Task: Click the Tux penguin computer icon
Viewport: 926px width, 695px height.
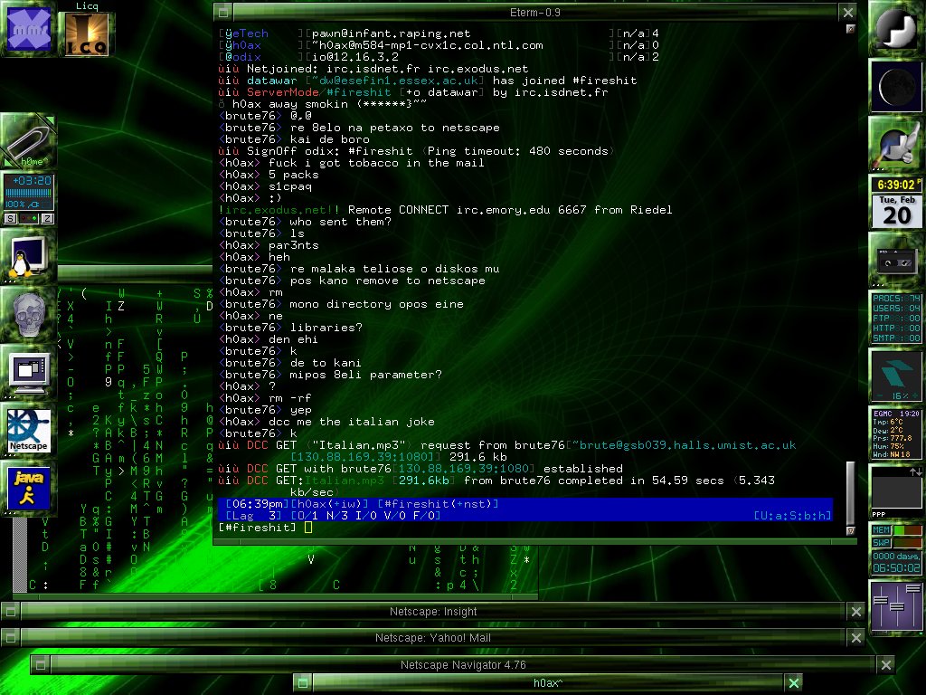Action: pos(28,256)
